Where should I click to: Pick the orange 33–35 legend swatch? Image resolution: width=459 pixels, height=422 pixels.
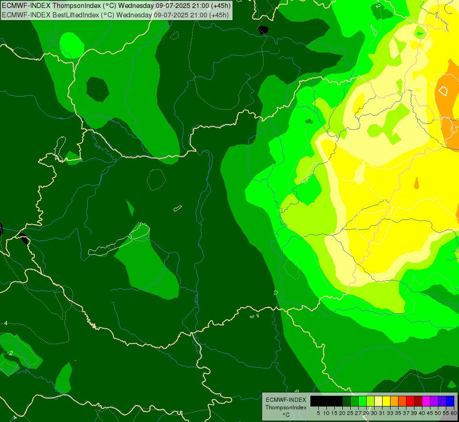click(394, 401)
